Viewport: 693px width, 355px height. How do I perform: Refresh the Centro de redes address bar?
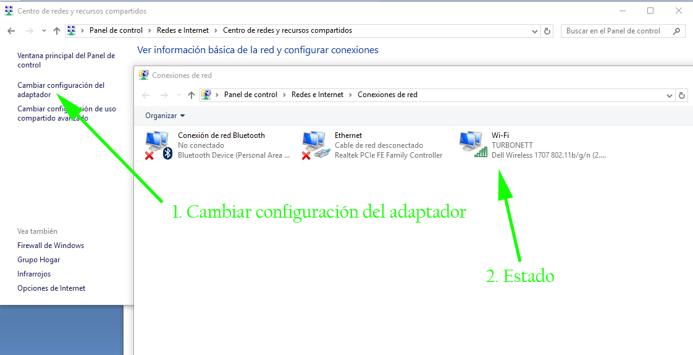coord(547,31)
